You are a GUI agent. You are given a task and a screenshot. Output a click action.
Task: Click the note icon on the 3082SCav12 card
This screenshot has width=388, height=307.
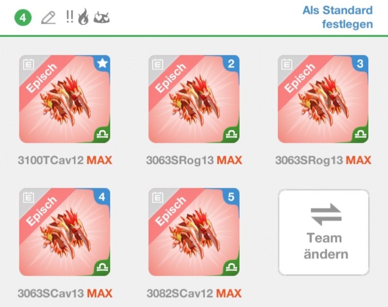(158, 198)
